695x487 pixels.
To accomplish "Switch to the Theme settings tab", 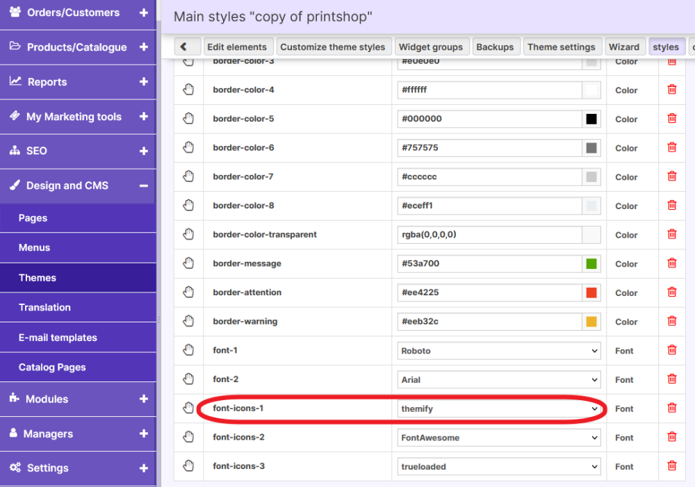I will (561, 47).
